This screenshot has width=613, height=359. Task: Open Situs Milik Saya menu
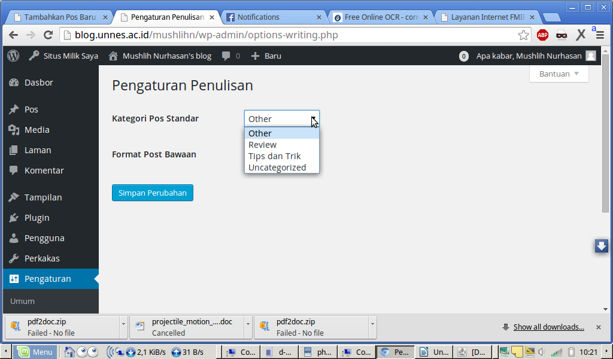coord(63,56)
